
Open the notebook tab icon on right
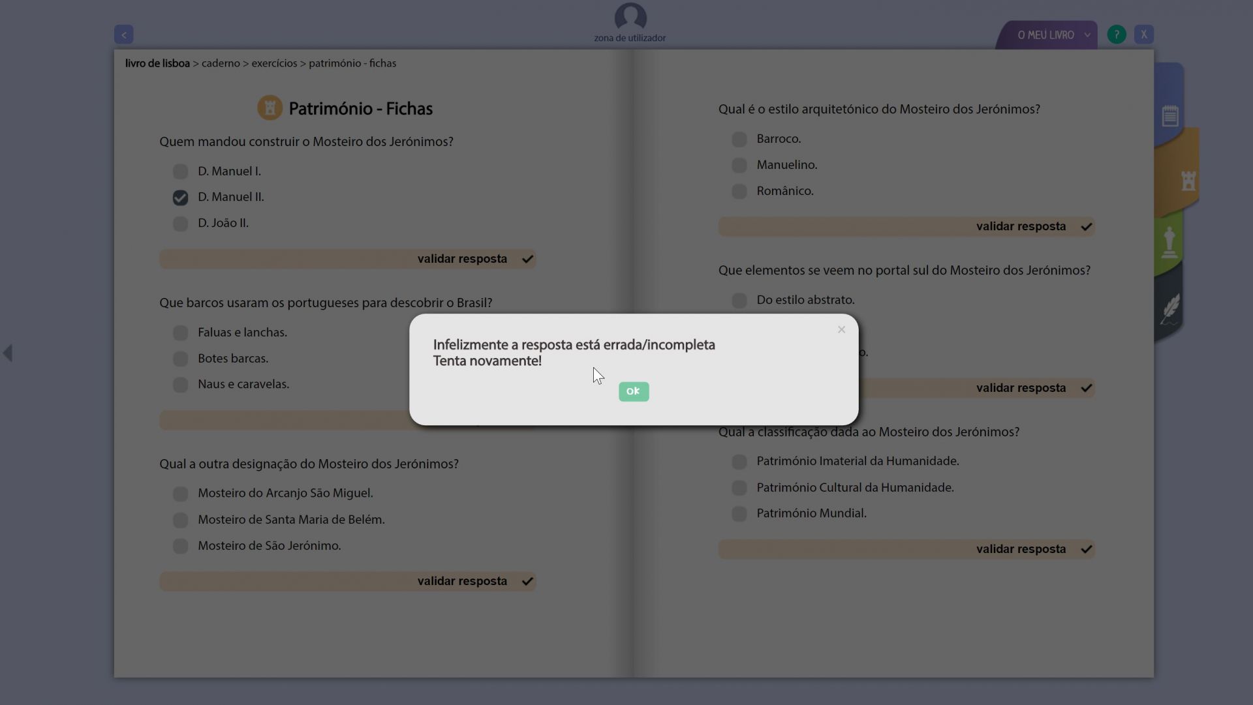click(1169, 116)
